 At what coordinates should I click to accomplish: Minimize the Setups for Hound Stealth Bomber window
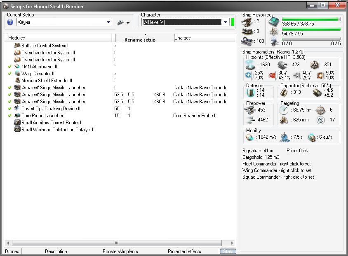pos(312,5)
